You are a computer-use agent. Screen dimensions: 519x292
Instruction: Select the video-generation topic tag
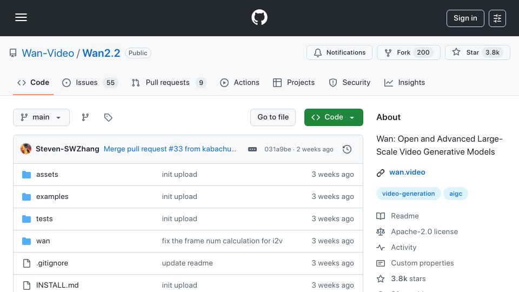click(409, 194)
